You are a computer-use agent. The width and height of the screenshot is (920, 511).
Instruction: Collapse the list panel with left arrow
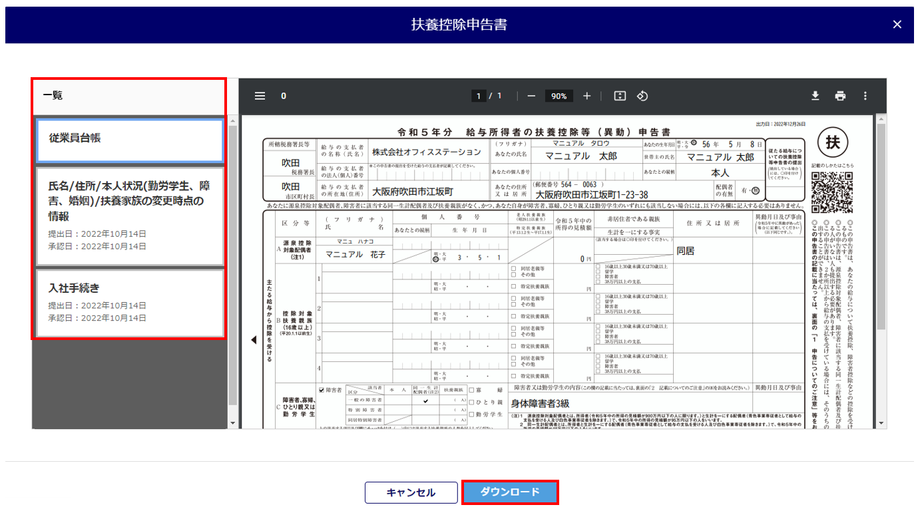[x=253, y=340]
